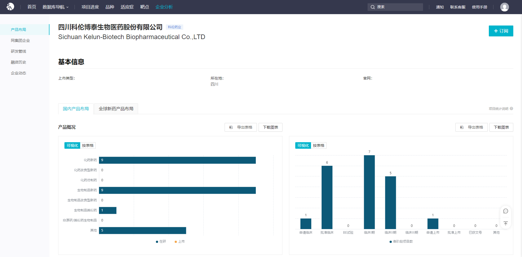Viewport: 522px width, 257px height.
Task: Click the back-to-top arrow icon
Action: pyautogui.click(x=506, y=223)
